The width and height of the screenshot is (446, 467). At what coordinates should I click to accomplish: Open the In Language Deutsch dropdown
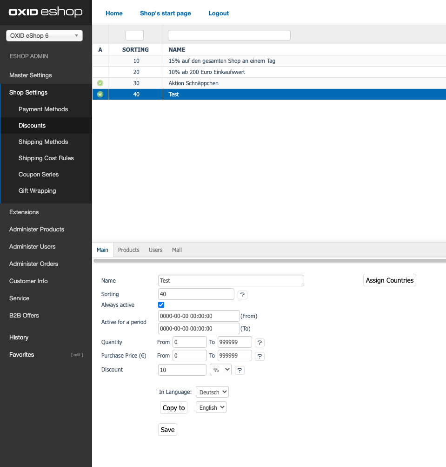click(x=212, y=392)
